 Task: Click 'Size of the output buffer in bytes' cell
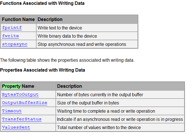tap(88, 103)
